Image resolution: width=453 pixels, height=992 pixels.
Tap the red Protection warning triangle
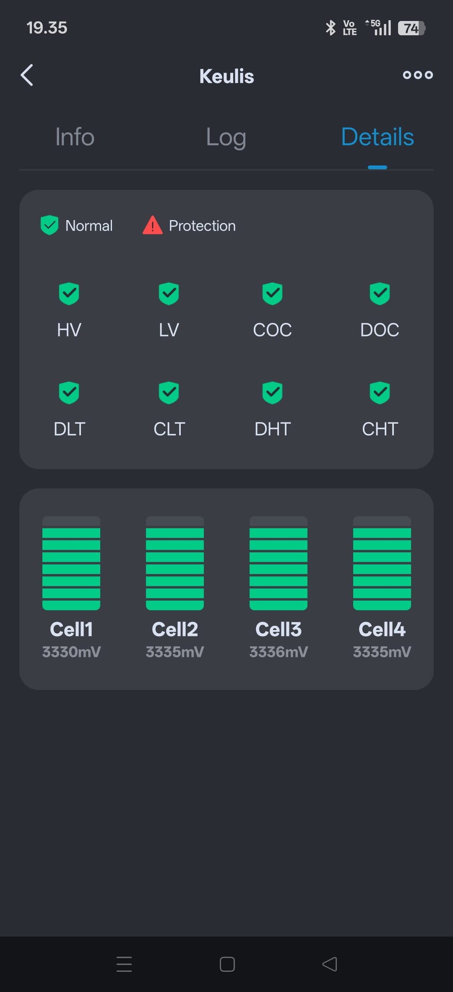pos(152,225)
